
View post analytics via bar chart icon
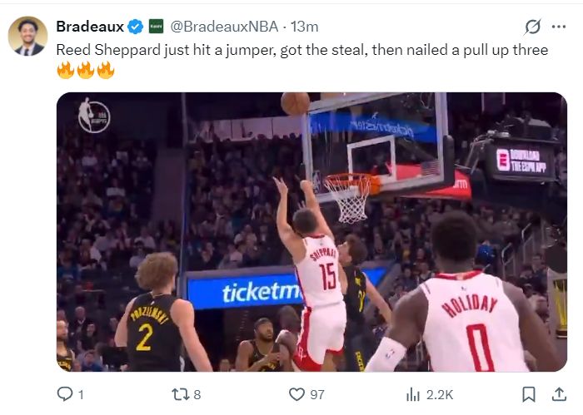point(412,394)
